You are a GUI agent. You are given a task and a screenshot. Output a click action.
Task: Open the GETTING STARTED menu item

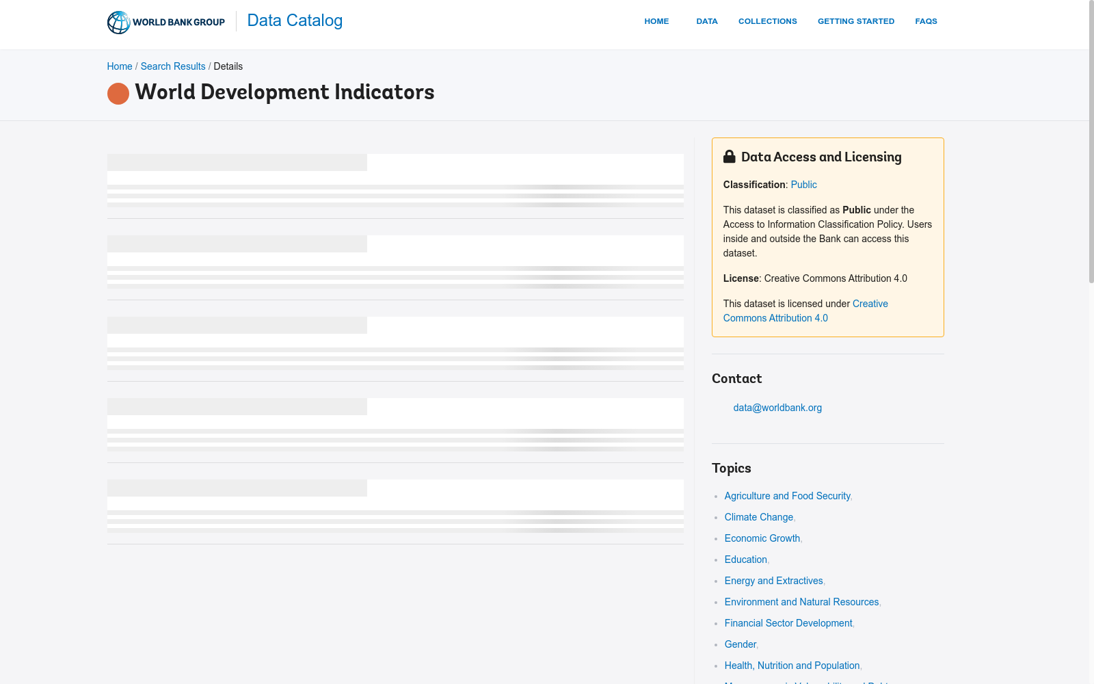(856, 21)
